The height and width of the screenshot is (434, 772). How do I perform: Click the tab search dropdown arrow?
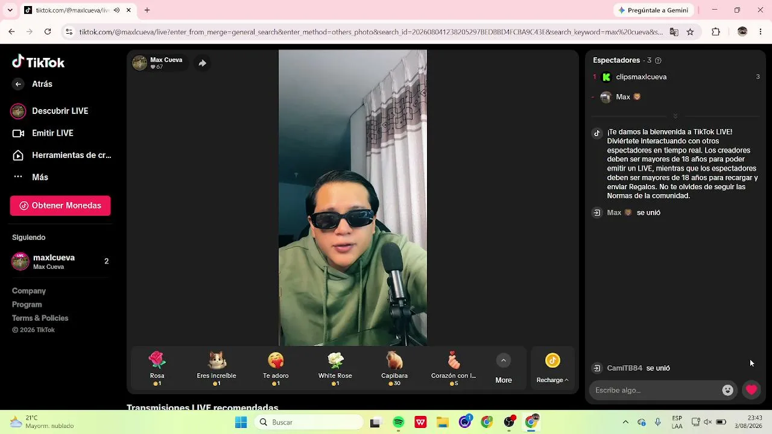[11, 10]
